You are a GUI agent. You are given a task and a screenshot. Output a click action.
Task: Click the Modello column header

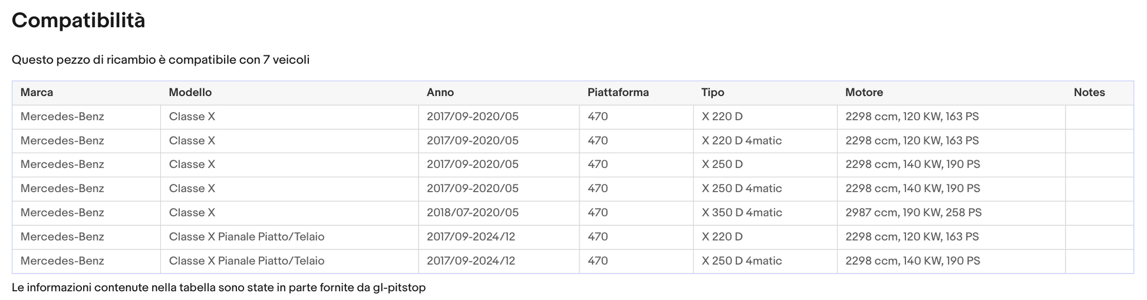(x=190, y=93)
